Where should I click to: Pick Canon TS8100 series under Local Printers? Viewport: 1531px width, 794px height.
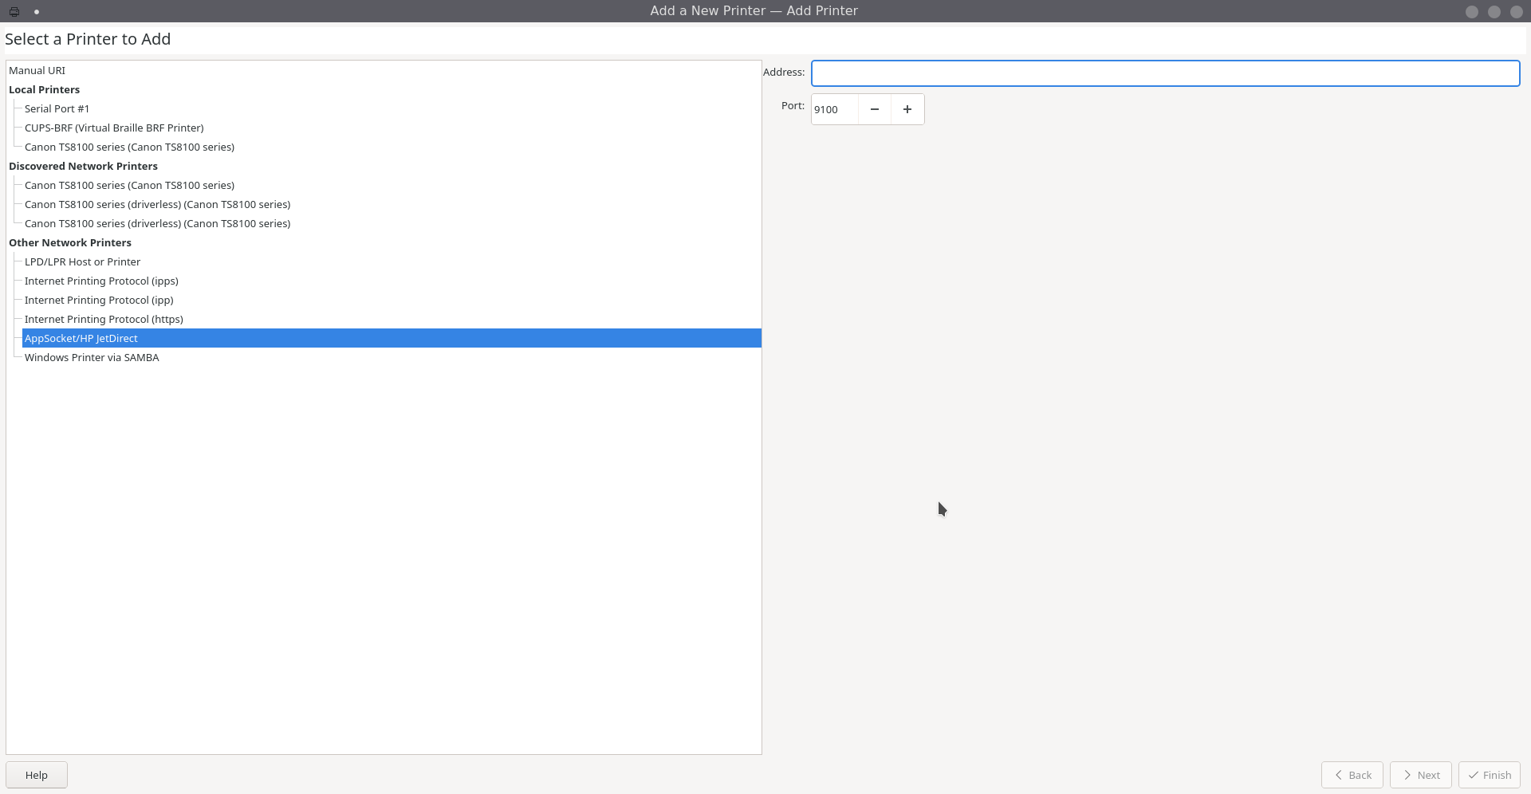392,147
